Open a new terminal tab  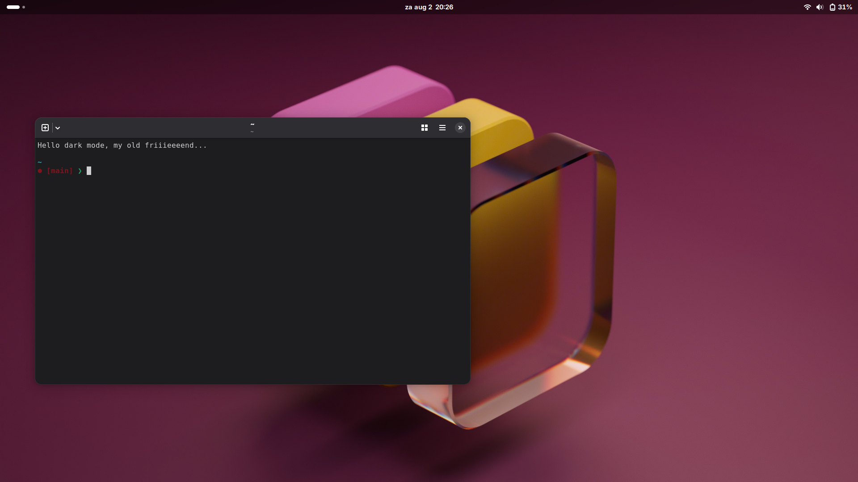coord(45,128)
